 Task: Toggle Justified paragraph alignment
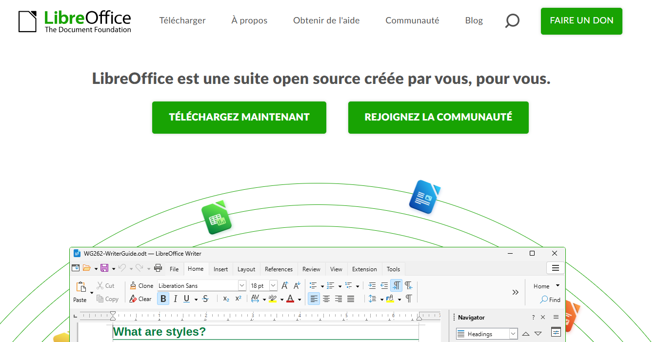coord(350,299)
